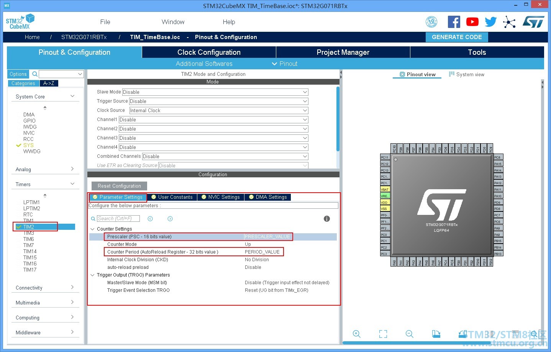Open the Clock Source dropdown
551x352 pixels.
(x=219, y=110)
